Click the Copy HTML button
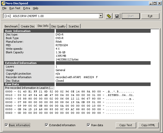The width and height of the screenshot is (163, 133). pyautogui.click(x=148, y=125)
